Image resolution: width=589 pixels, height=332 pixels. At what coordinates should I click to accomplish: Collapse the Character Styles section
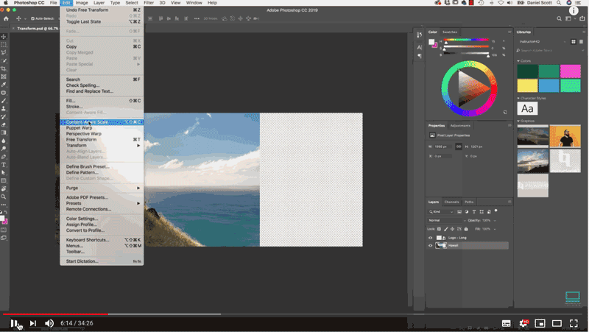tap(518, 99)
